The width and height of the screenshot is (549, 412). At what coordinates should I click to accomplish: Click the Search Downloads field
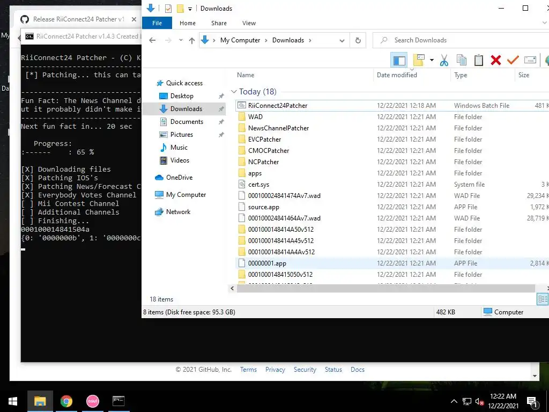pyautogui.click(x=461, y=40)
